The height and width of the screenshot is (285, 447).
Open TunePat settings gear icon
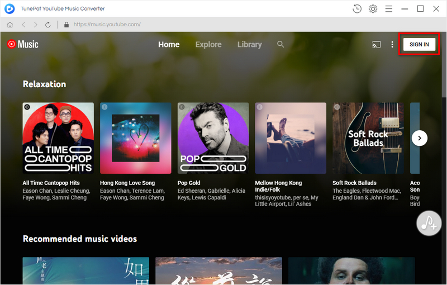(373, 9)
